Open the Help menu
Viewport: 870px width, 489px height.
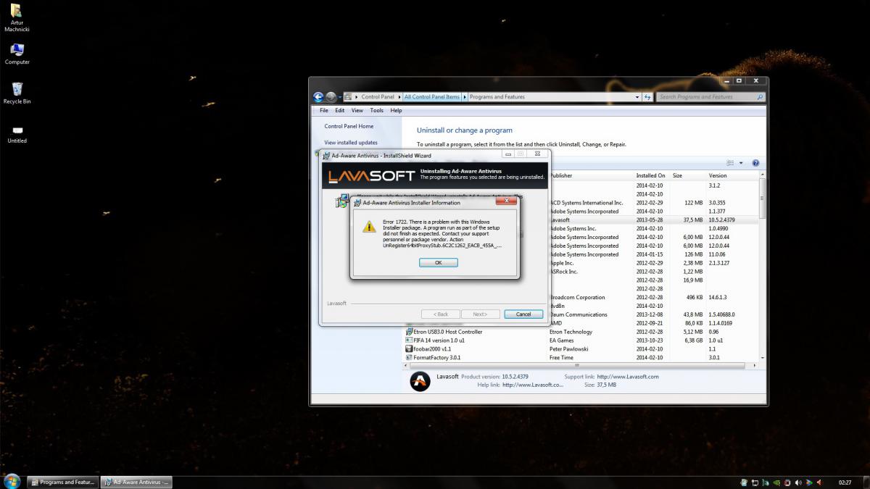pyautogui.click(x=396, y=111)
